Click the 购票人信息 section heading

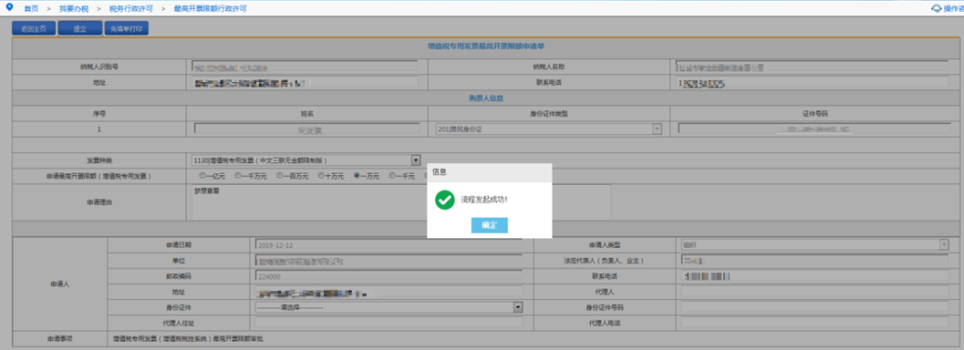pyautogui.click(x=486, y=98)
